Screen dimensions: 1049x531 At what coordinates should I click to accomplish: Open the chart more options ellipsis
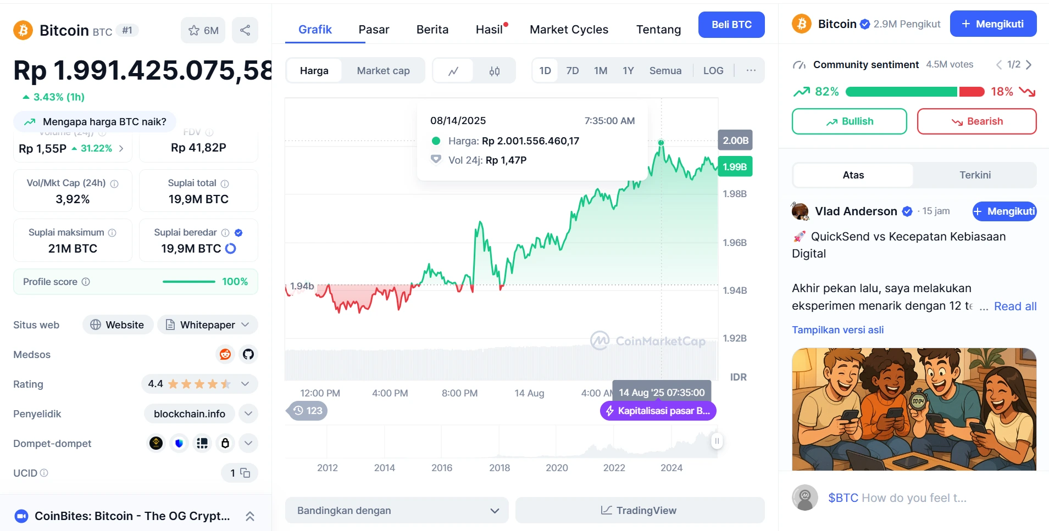pyautogui.click(x=751, y=70)
